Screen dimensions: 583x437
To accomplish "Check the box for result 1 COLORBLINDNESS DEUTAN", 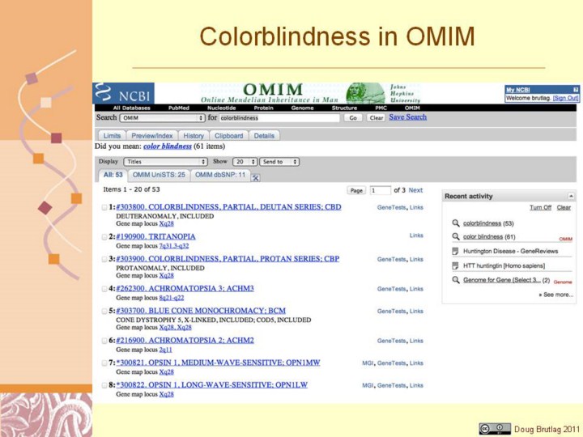I will pos(104,208).
